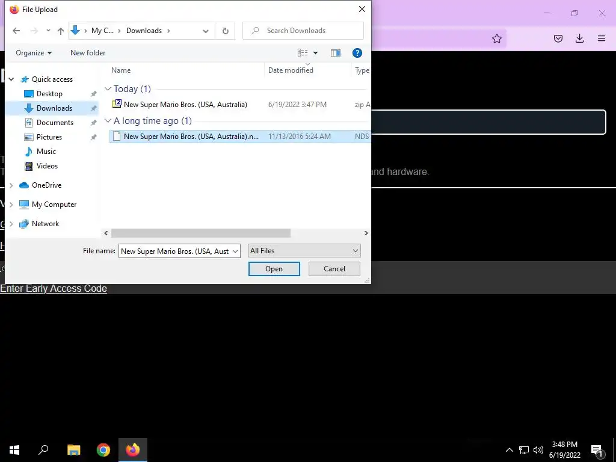Open volume control tray icon
This screenshot has height=462, width=616.
538,450
